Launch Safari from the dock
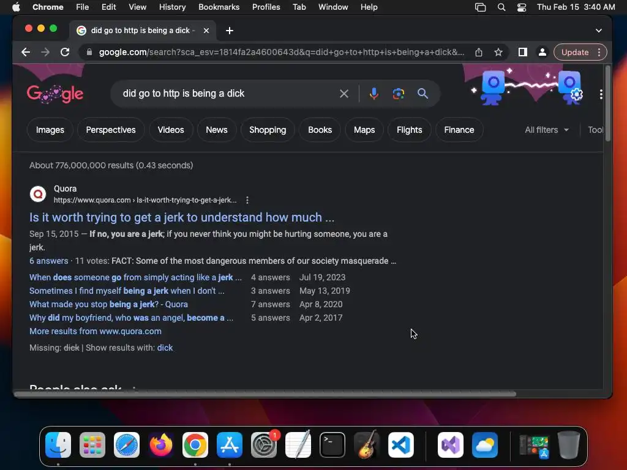Image resolution: width=627 pixels, height=470 pixels. (x=127, y=445)
